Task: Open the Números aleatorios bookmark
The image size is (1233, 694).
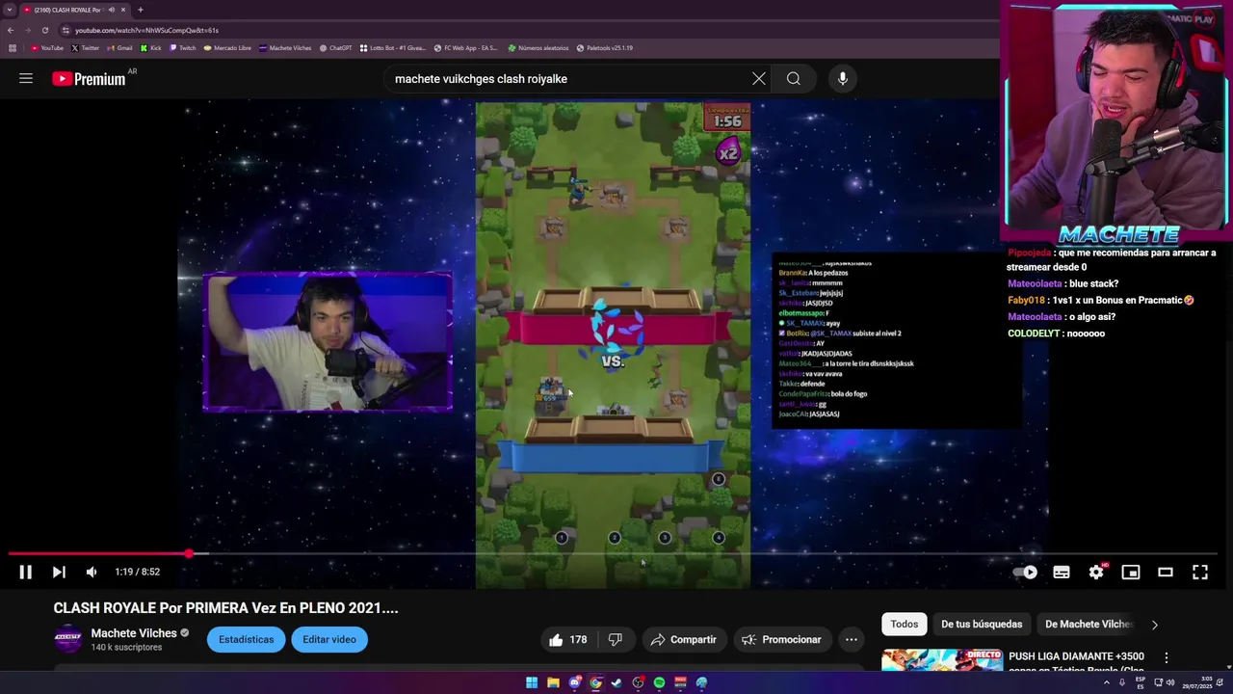Action: click(538, 48)
